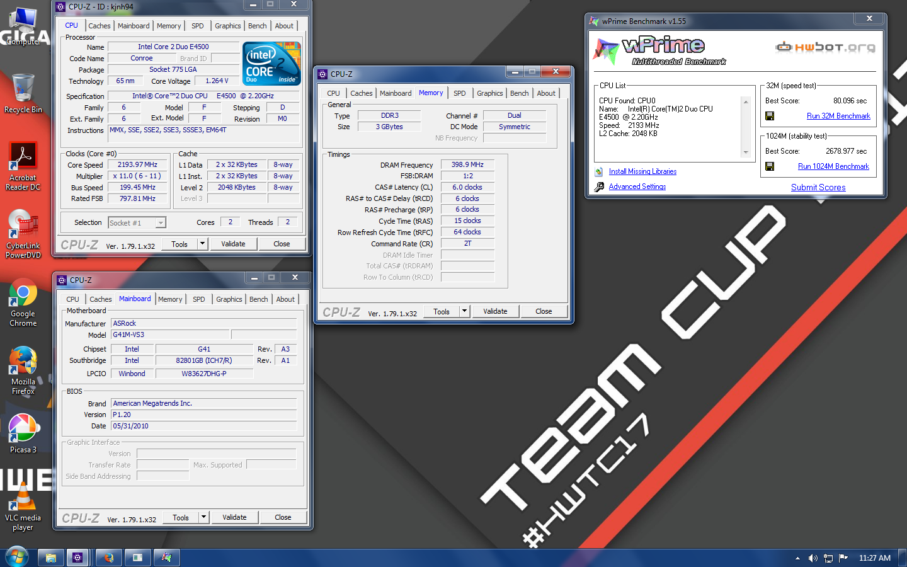Click the Intel Core 2 Duo logo
Screen dimensions: 907x567
[x=271, y=63]
